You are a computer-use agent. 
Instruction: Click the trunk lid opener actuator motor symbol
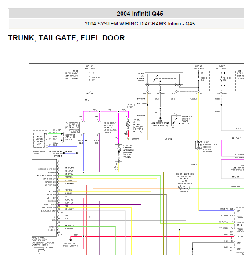(x=128, y=124)
